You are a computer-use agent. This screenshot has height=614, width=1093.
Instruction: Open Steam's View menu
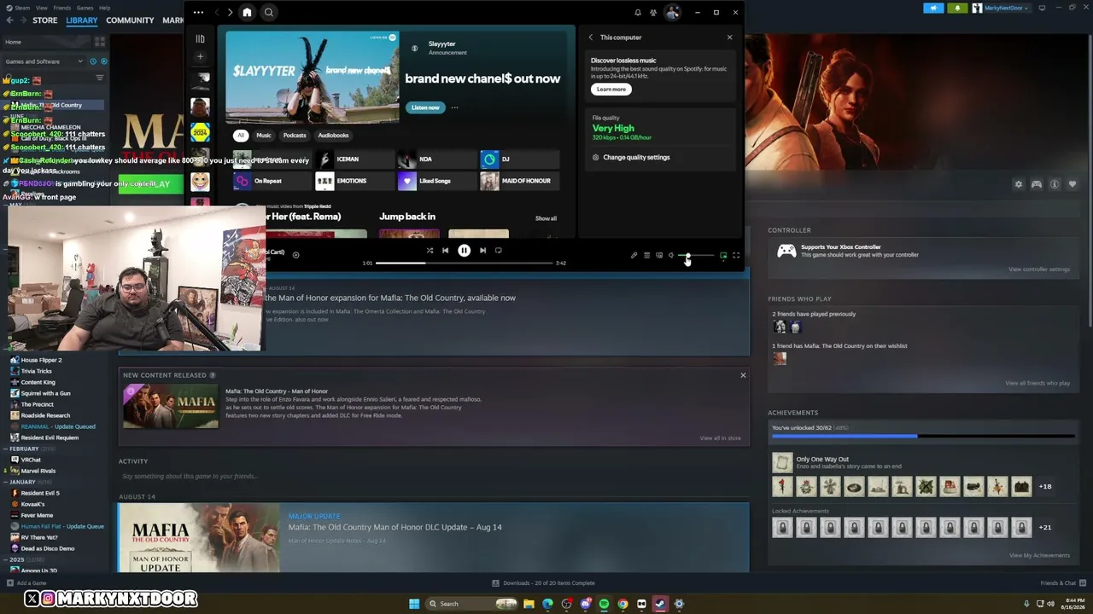[x=42, y=8]
